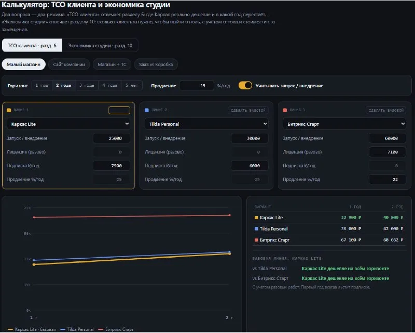Screen dimensions: 415x333
Task: Click Сделать базовой on Линия 3
Action: coord(386,110)
